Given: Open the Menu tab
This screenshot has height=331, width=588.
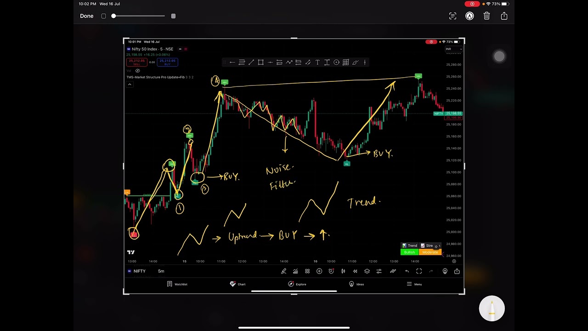Looking at the screenshot, I should 414,284.
